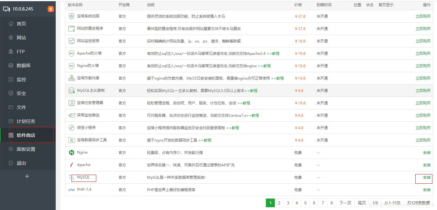Open the >>教程 link for Apache防火墙
This screenshot has width=437, height=210.
tap(273, 53)
